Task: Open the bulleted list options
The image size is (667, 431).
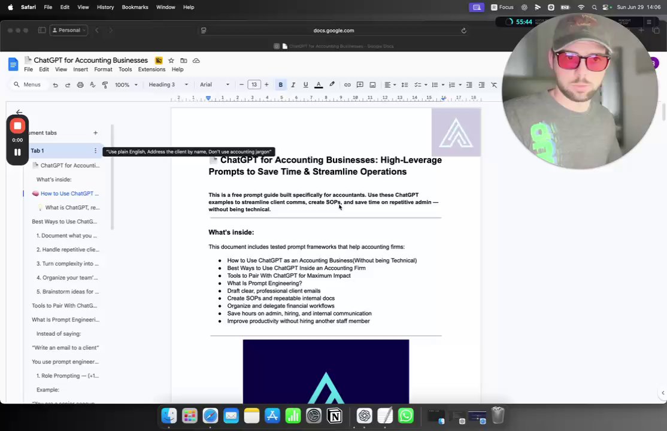Action: point(438,84)
